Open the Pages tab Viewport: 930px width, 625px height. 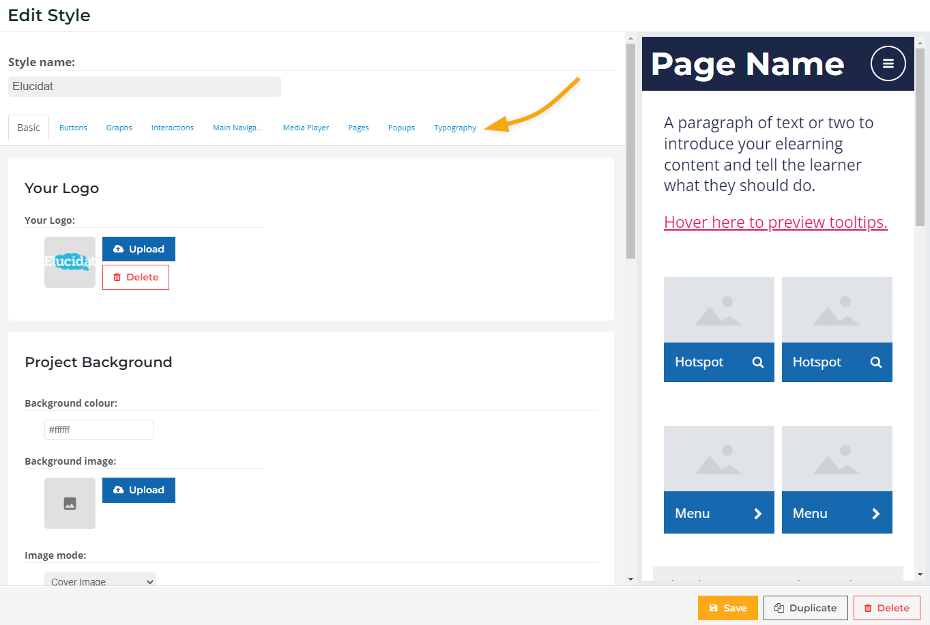[x=358, y=128]
